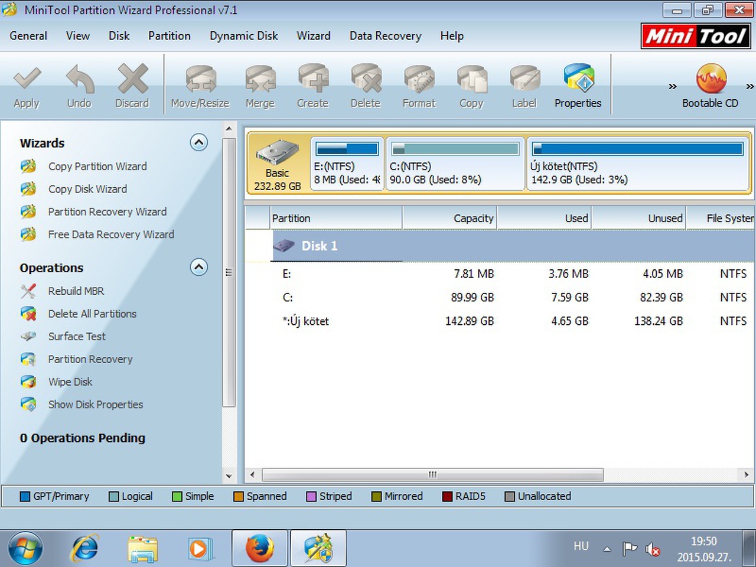Click the Apply checkmark icon
The image size is (756, 567).
(x=27, y=79)
